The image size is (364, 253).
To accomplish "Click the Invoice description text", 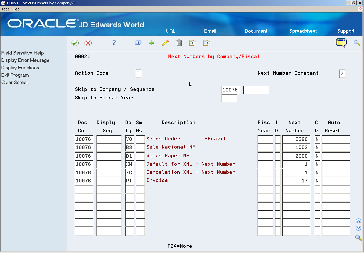I will (157, 180).
